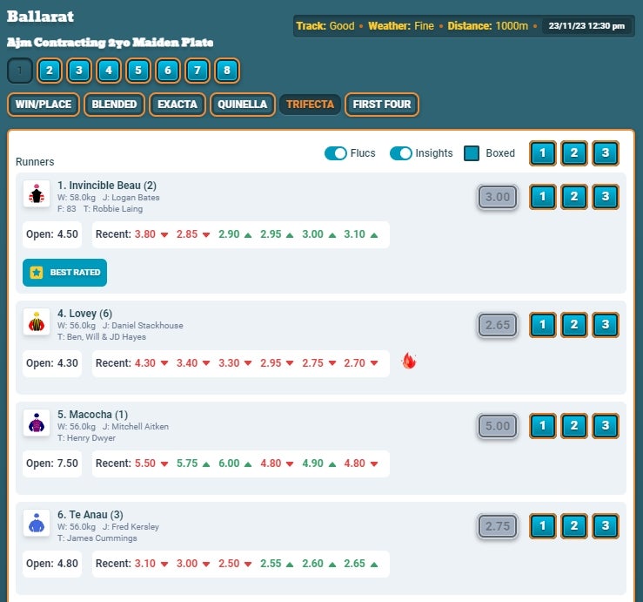
Task: Click the Distance 1000m info
Action: click(487, 26)
